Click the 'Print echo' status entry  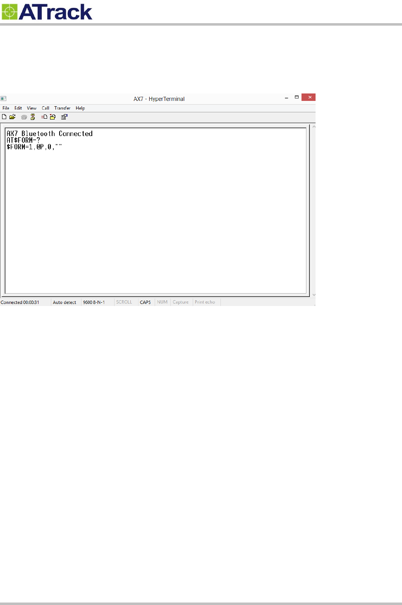(x=205, y=302)
